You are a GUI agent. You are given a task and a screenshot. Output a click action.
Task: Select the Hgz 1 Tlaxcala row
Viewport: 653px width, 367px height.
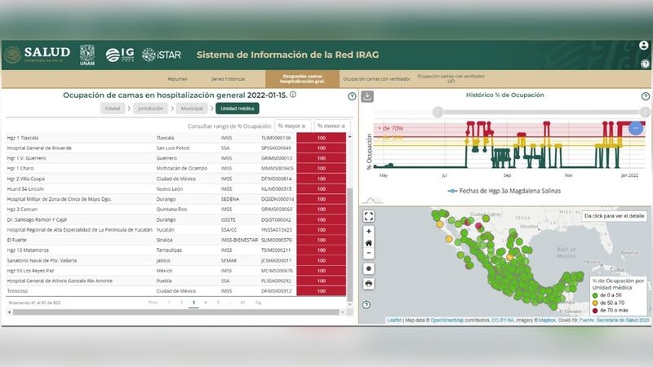pos(176,138)
